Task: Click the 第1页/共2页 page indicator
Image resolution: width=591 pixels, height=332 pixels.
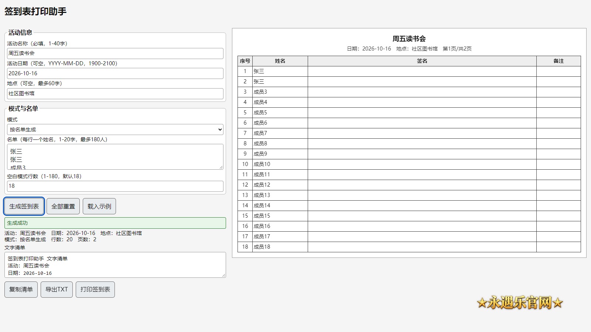Action: (457, 49)
